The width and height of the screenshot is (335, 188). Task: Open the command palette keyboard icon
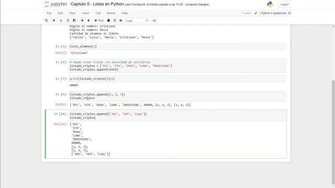click(x=154, y=20)
